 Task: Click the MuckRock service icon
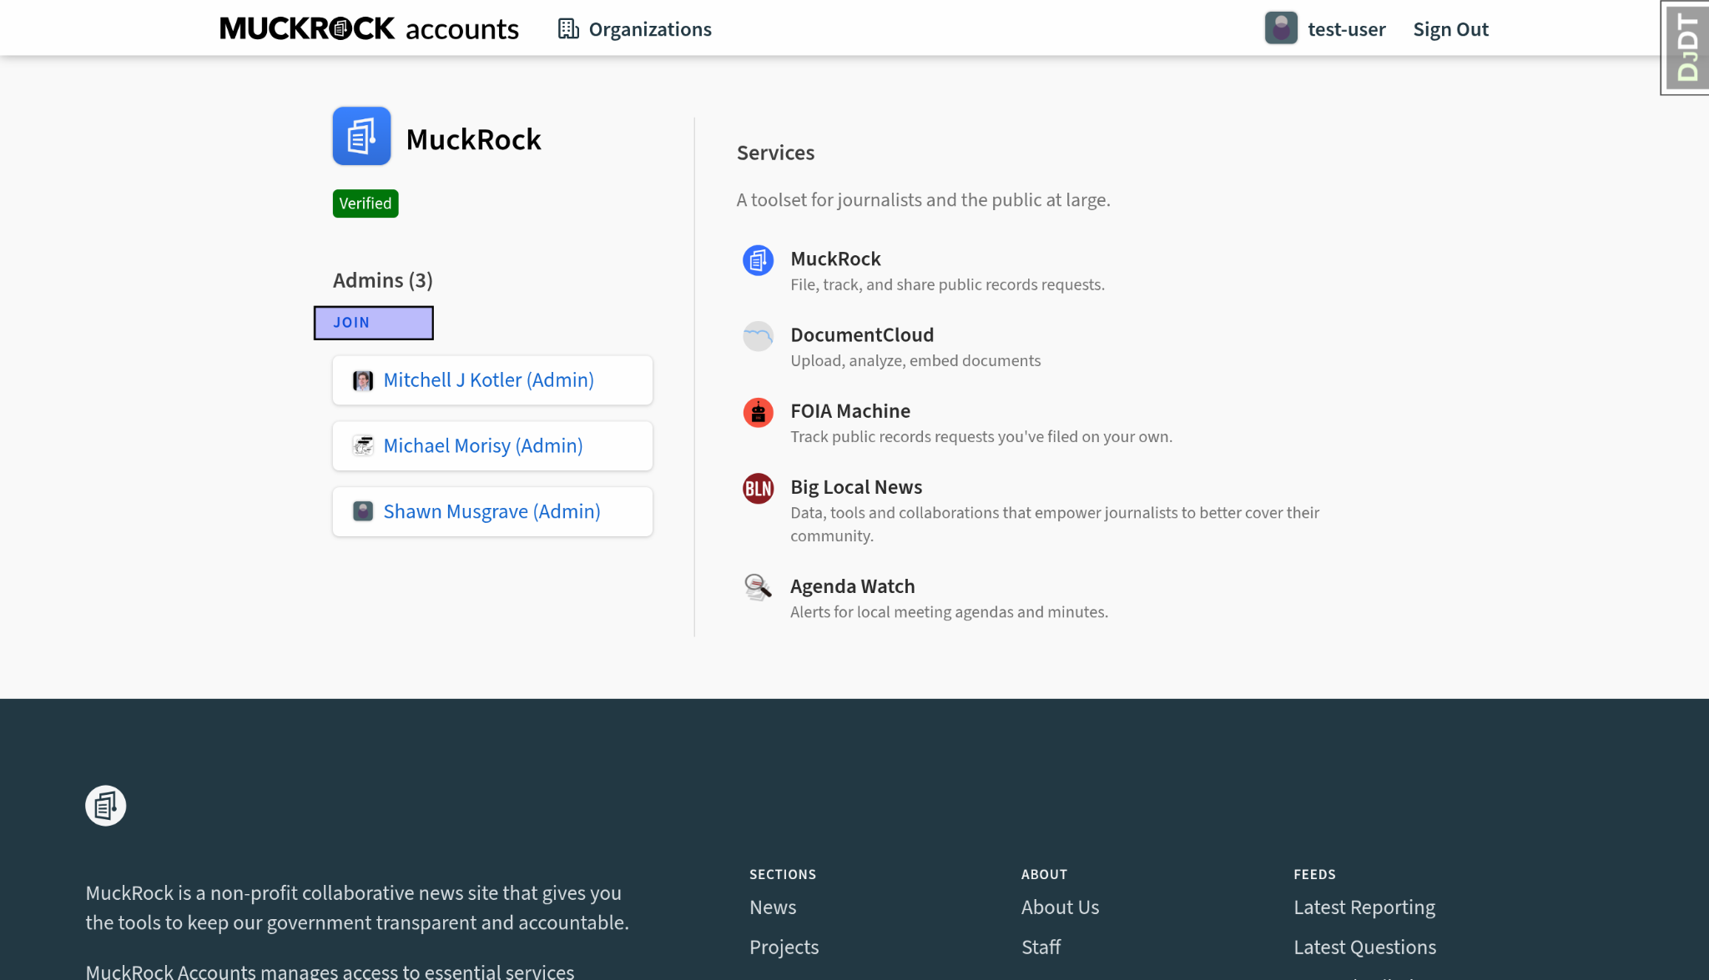[x=759, y=260]
